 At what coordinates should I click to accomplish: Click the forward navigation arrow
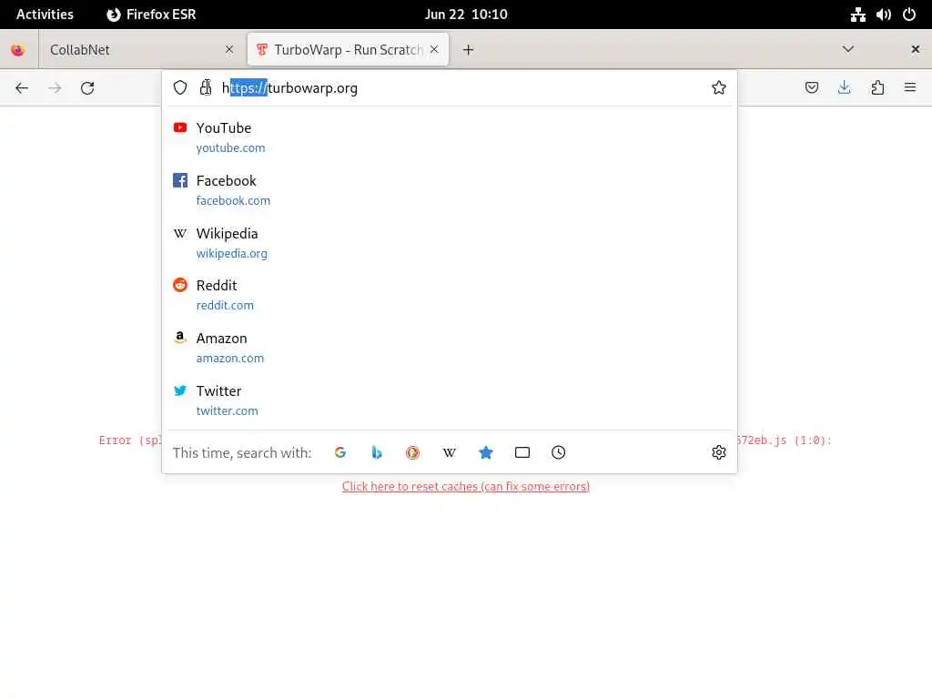pos(55,88)
